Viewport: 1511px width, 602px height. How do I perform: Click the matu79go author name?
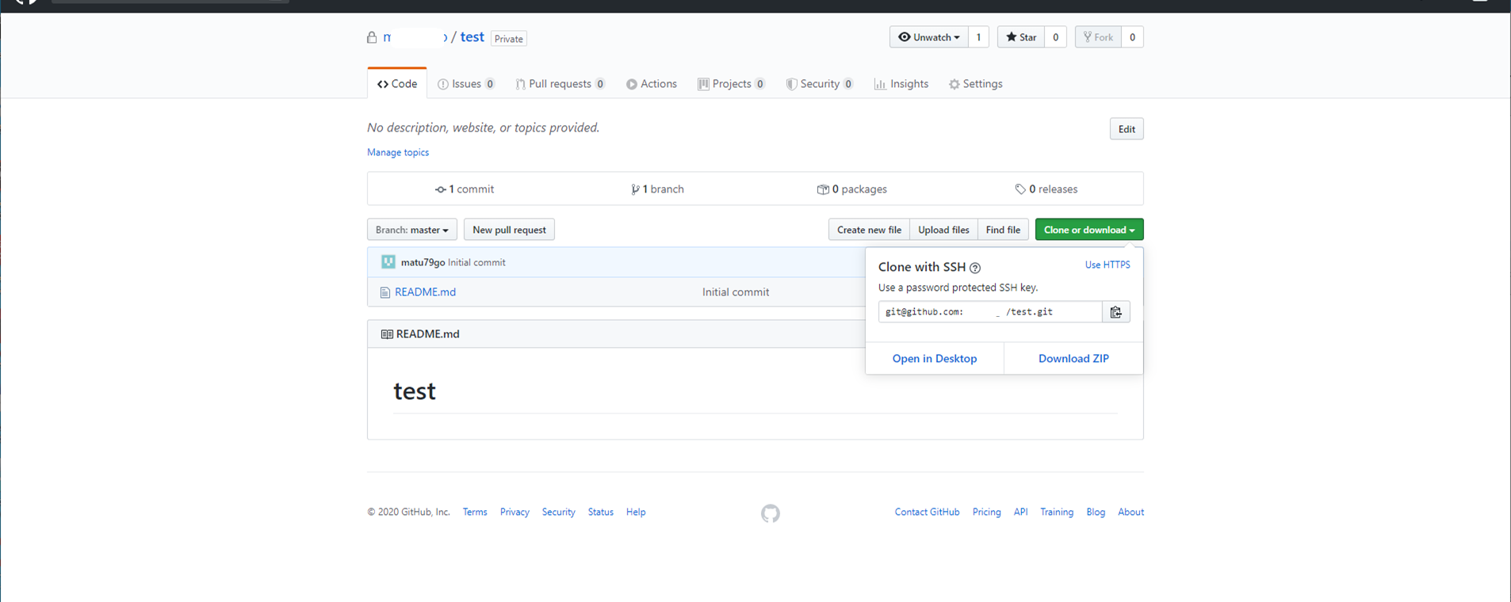coord(423,262)
